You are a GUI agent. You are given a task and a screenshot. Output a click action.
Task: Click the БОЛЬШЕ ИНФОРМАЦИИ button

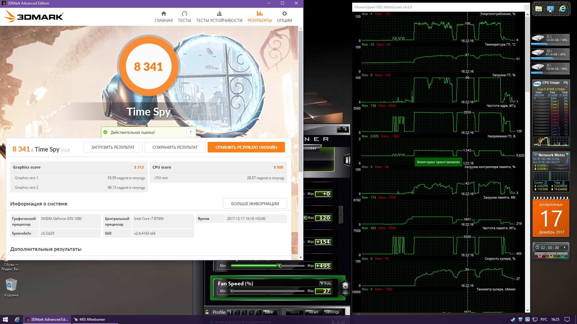pos(255,204)
